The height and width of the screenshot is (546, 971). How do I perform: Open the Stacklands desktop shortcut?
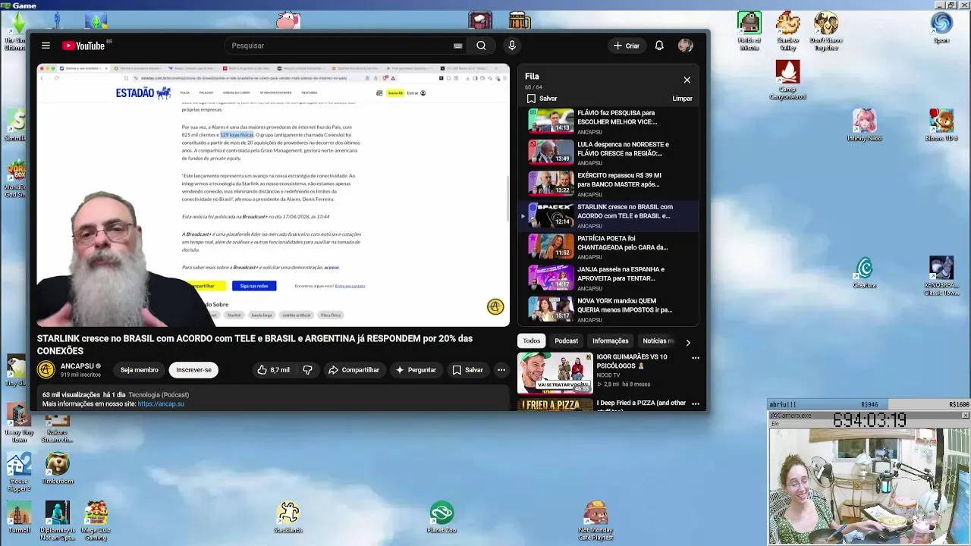pos(288,516)
